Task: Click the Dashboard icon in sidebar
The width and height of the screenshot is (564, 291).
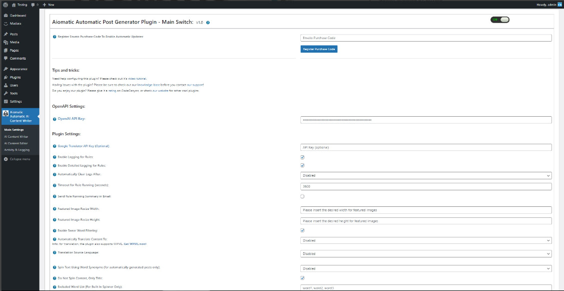Action: point(6,16)
